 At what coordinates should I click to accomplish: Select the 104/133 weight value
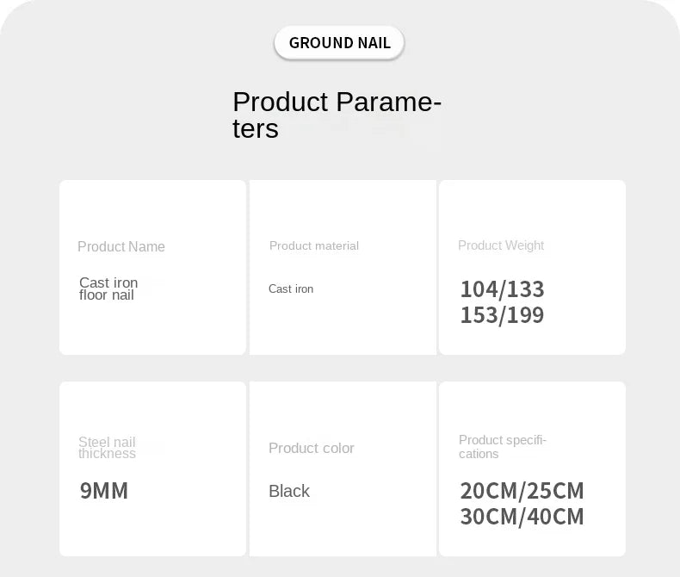pos(502,289)
